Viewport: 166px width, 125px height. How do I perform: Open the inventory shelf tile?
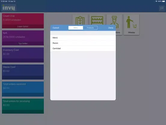97,20
